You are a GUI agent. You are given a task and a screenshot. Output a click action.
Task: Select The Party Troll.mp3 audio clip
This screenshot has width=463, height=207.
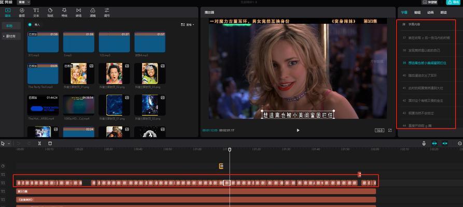click(43, 73)
